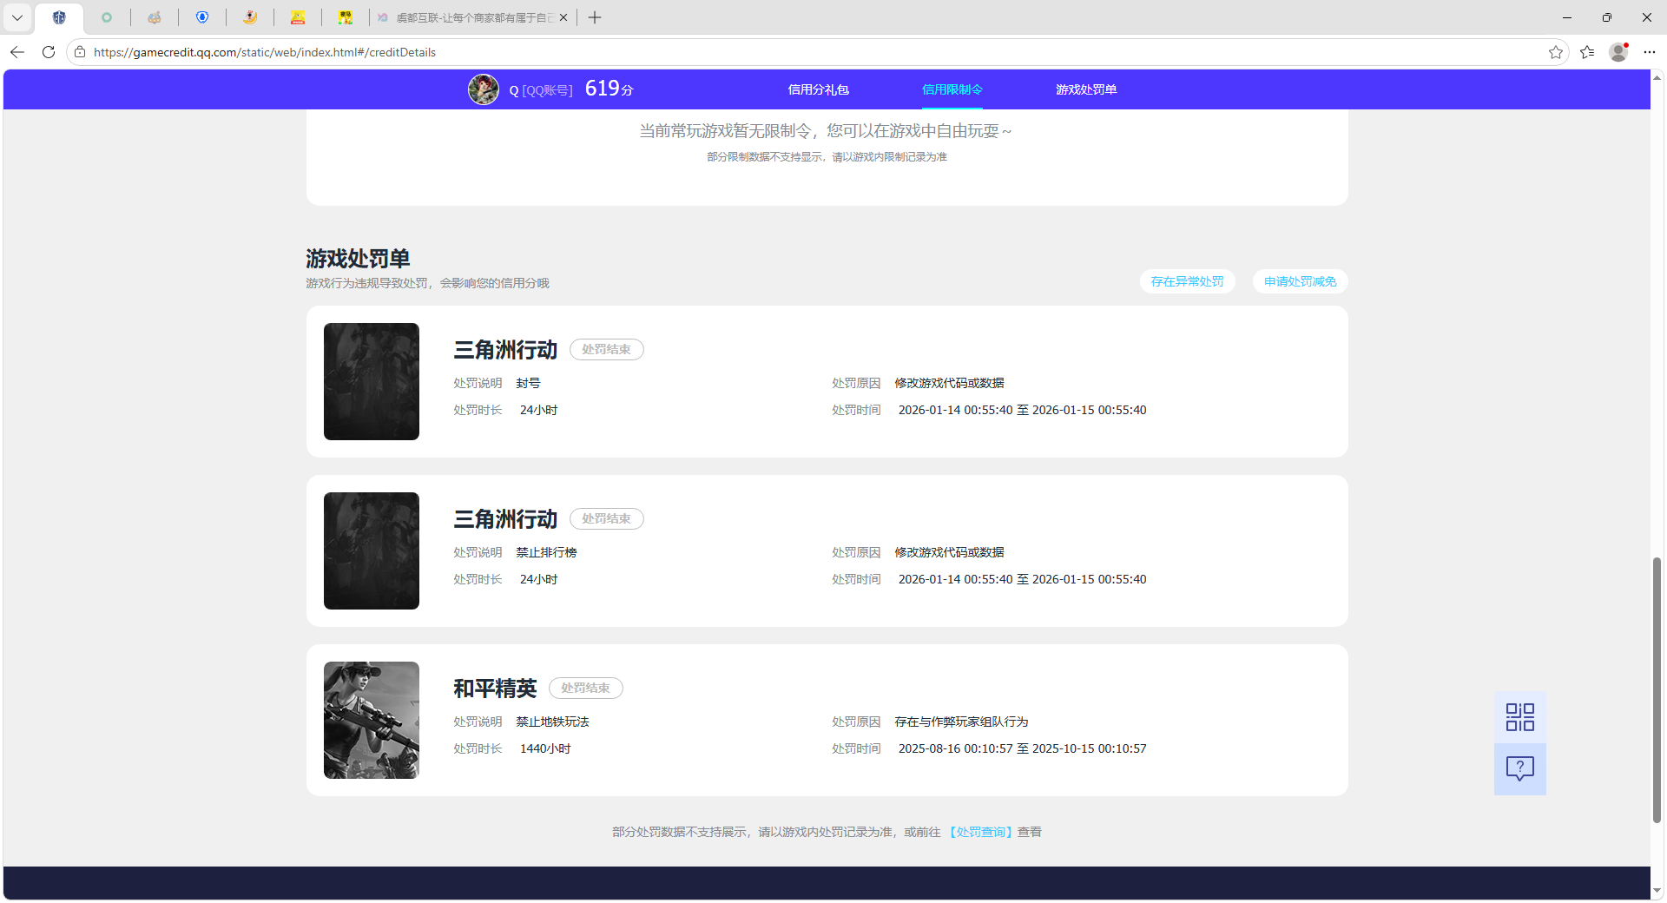Close the 虞都互联 tab
This screenshot has height=903, width=1667.
563,17
